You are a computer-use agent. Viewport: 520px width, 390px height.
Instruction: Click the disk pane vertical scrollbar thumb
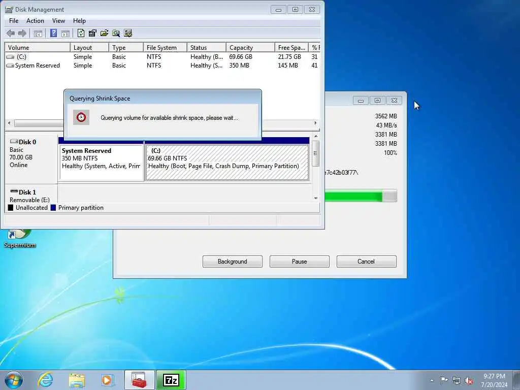[x=316, y=153]
